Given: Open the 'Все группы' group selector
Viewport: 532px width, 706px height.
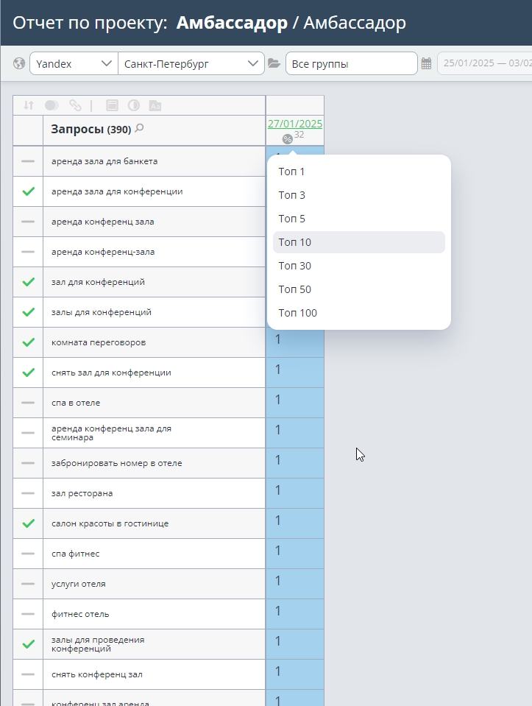Looking at the screenshot, I should pyautogui.click(x=351, y=63).
